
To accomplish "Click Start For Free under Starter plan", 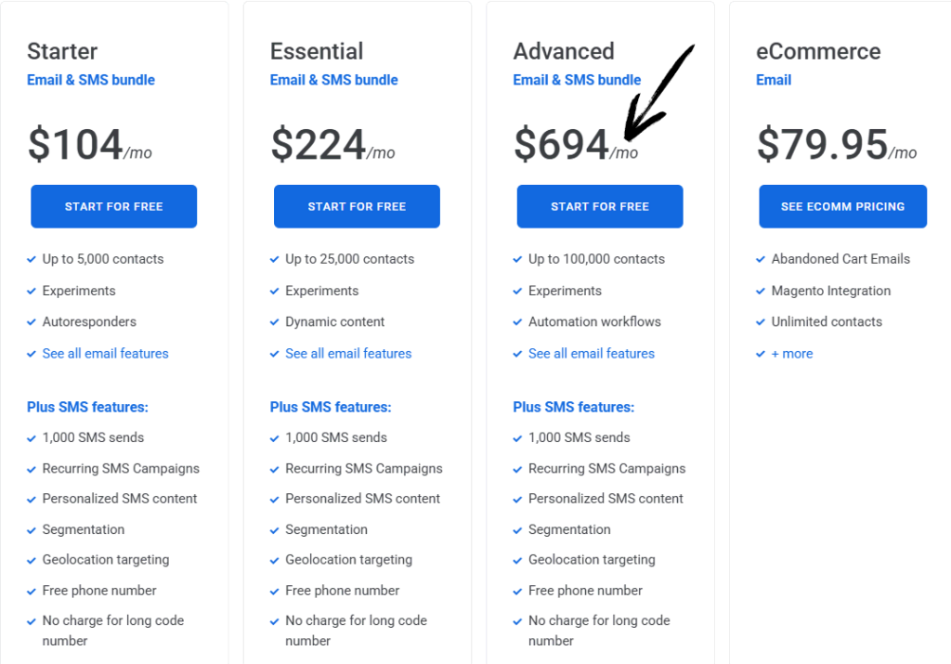I will 113,206.
